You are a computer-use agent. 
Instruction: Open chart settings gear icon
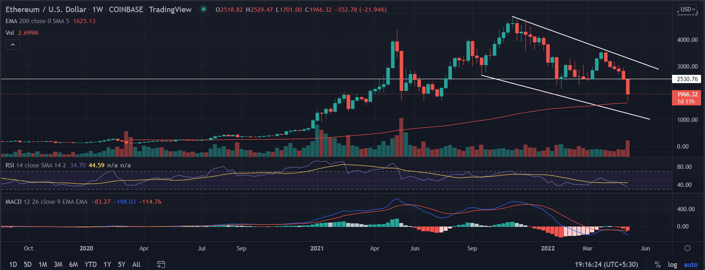point(687,248)
